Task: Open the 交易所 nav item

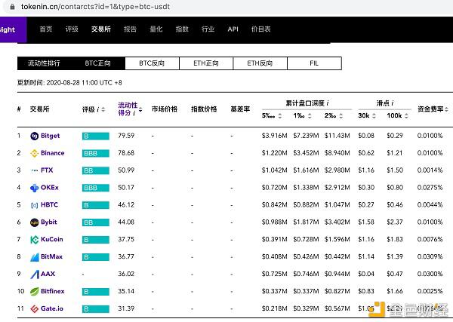Action: pos(101,29)
